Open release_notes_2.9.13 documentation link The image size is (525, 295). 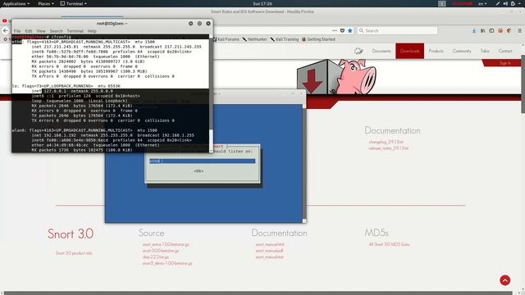click(x=388, y=148)
